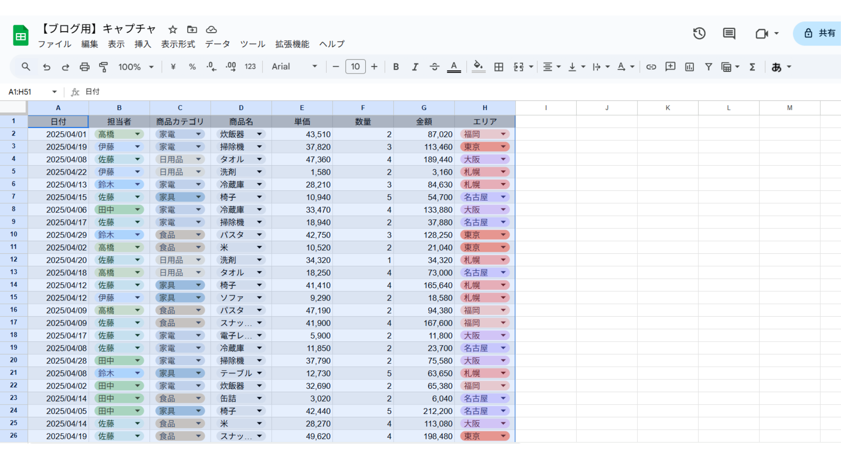
Task: Click the select-all corner box
Action: point(14,108)
